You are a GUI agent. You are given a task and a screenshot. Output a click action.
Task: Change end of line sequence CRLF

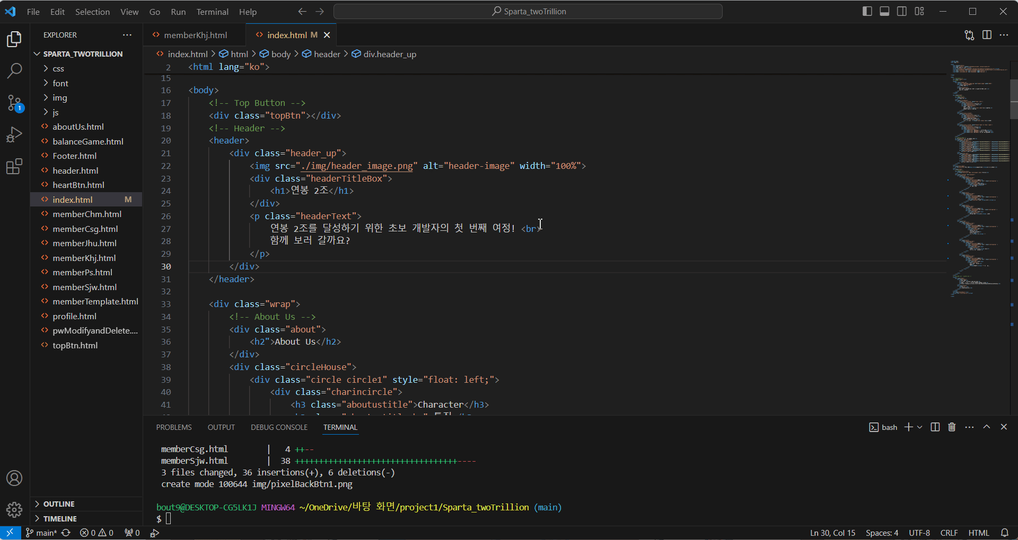click(949, 533)
